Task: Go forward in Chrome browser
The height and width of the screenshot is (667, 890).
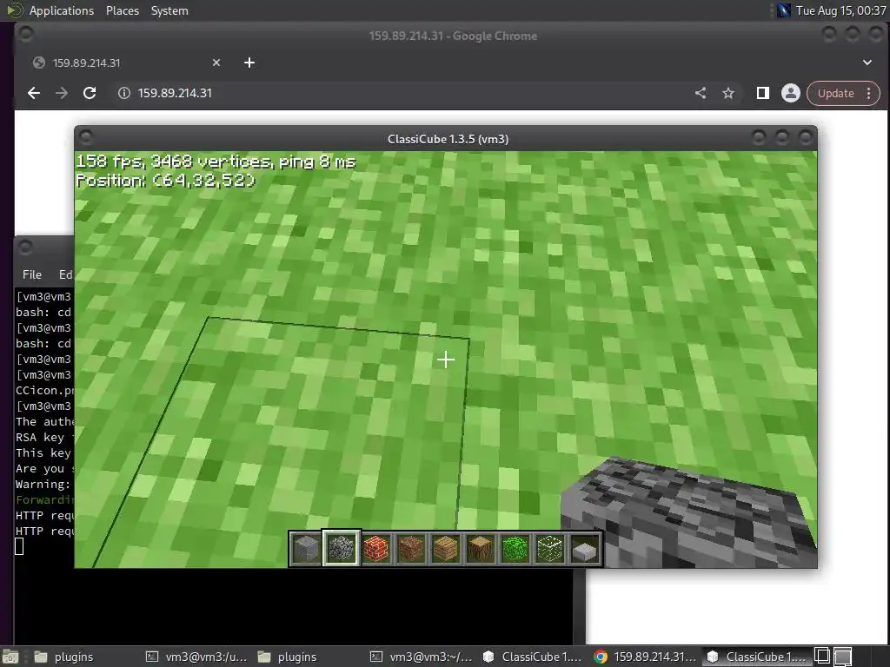Action: pyautogui.click(x=62, y=93)
